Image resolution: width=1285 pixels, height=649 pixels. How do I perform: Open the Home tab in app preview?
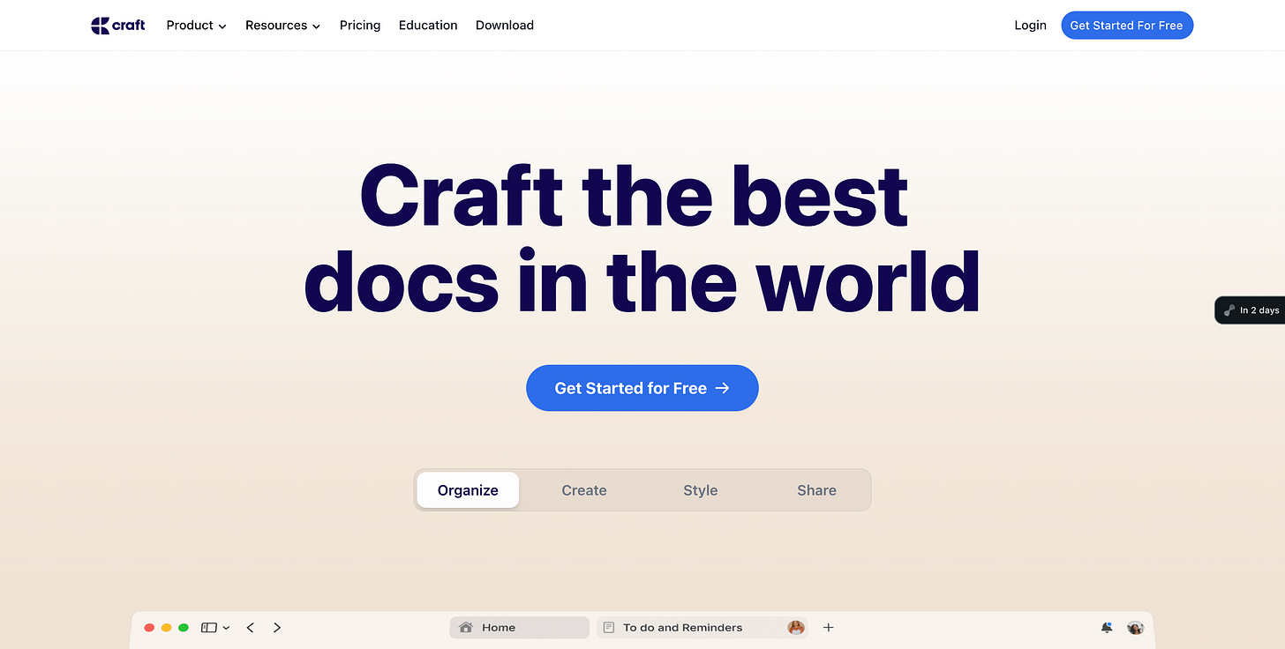[x=519, y=628]
